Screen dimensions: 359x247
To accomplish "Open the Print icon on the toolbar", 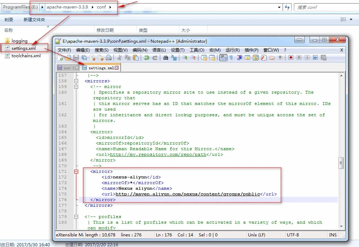I will click(109, 57).
